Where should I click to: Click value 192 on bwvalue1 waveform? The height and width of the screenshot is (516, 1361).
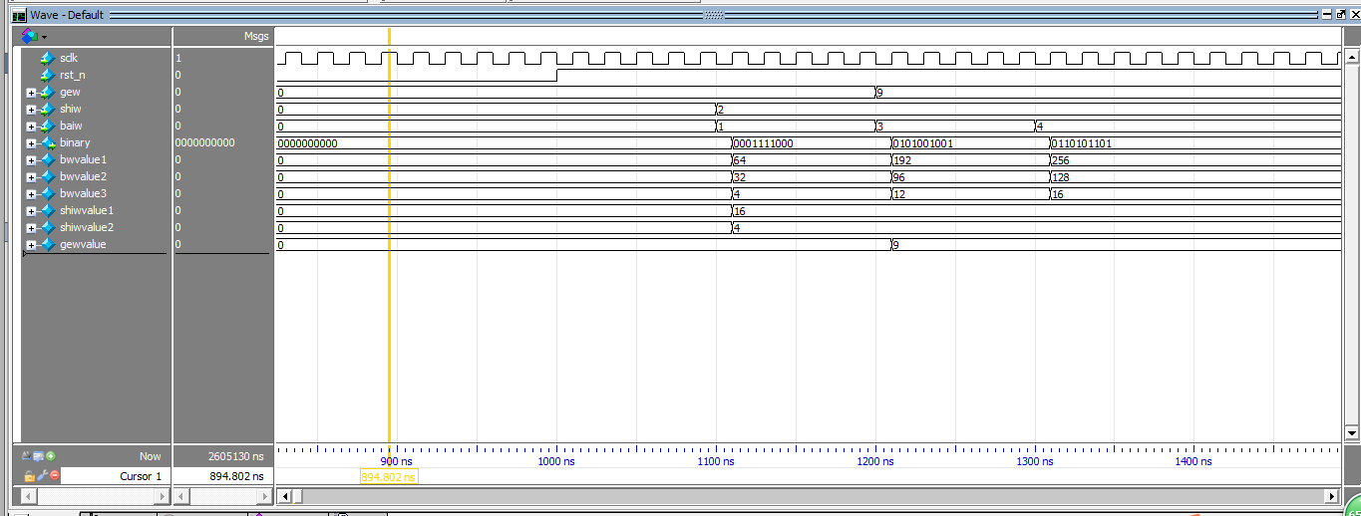point(902,160)
